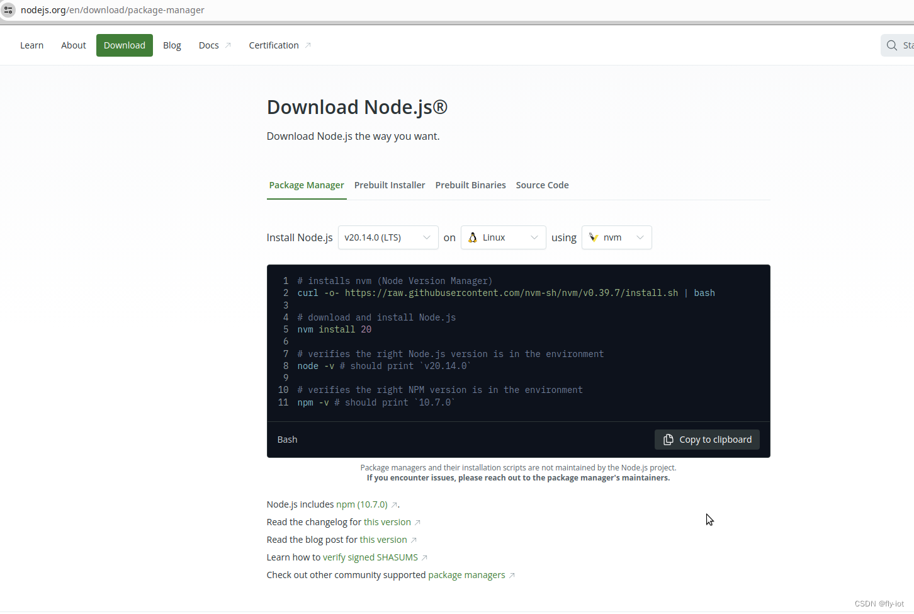Follow the npm (10.7.0) link
The width and height of the screenshot is (914, 614).
362,504
